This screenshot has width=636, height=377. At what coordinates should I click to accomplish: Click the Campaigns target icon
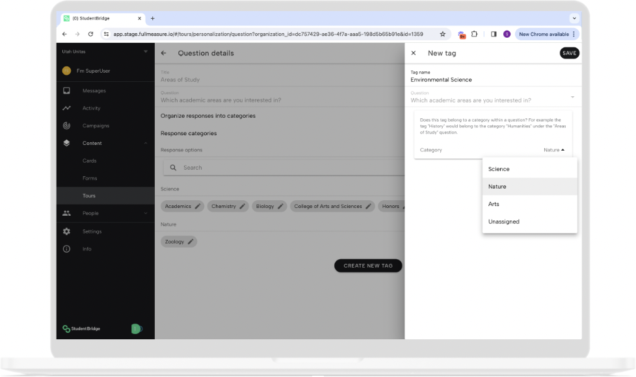66,125
